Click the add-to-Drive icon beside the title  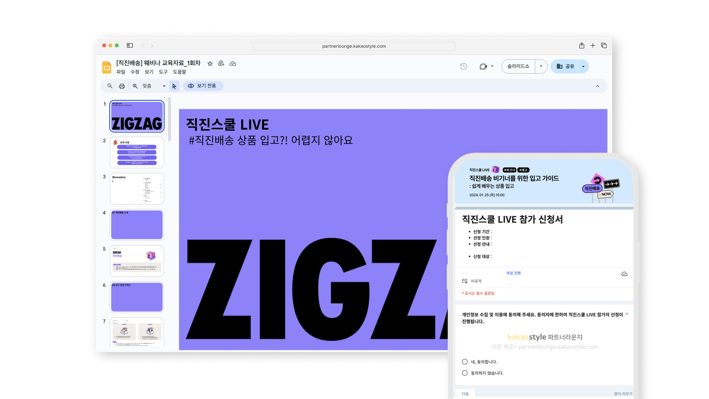coord(221,64)
